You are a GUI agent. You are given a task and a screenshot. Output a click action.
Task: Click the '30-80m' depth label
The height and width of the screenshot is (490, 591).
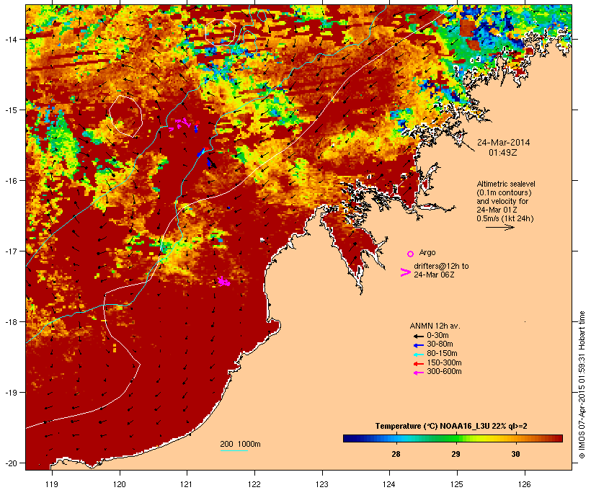click(440, 344)
